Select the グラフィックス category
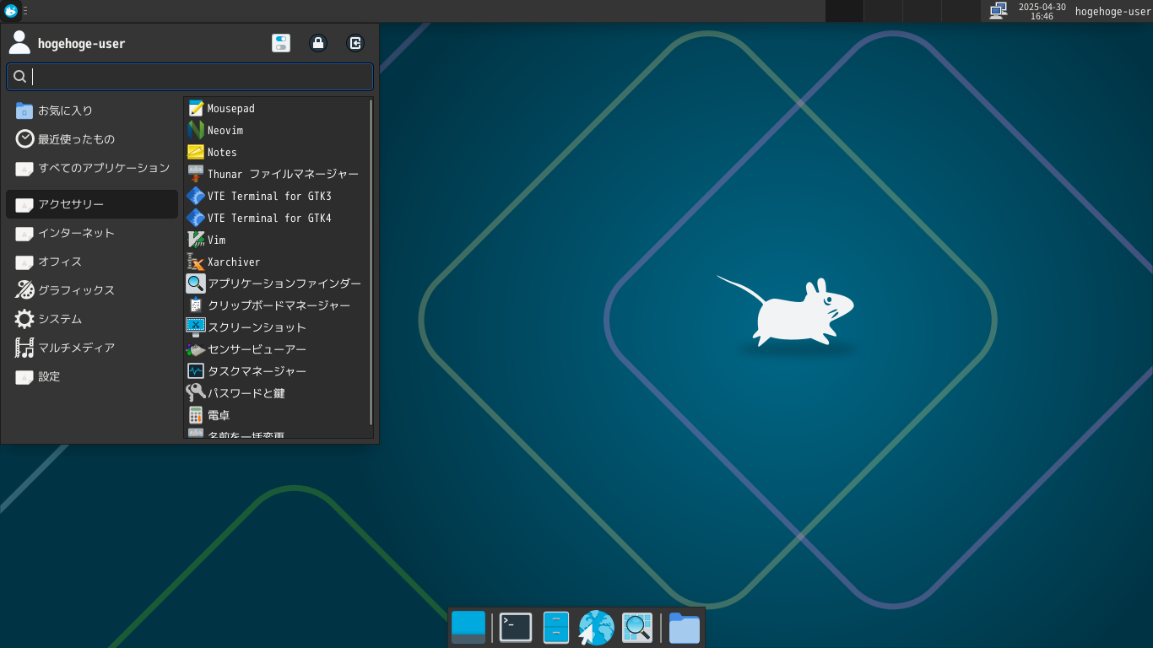Viewport: 1153px width, 648px height. point(76,290)
